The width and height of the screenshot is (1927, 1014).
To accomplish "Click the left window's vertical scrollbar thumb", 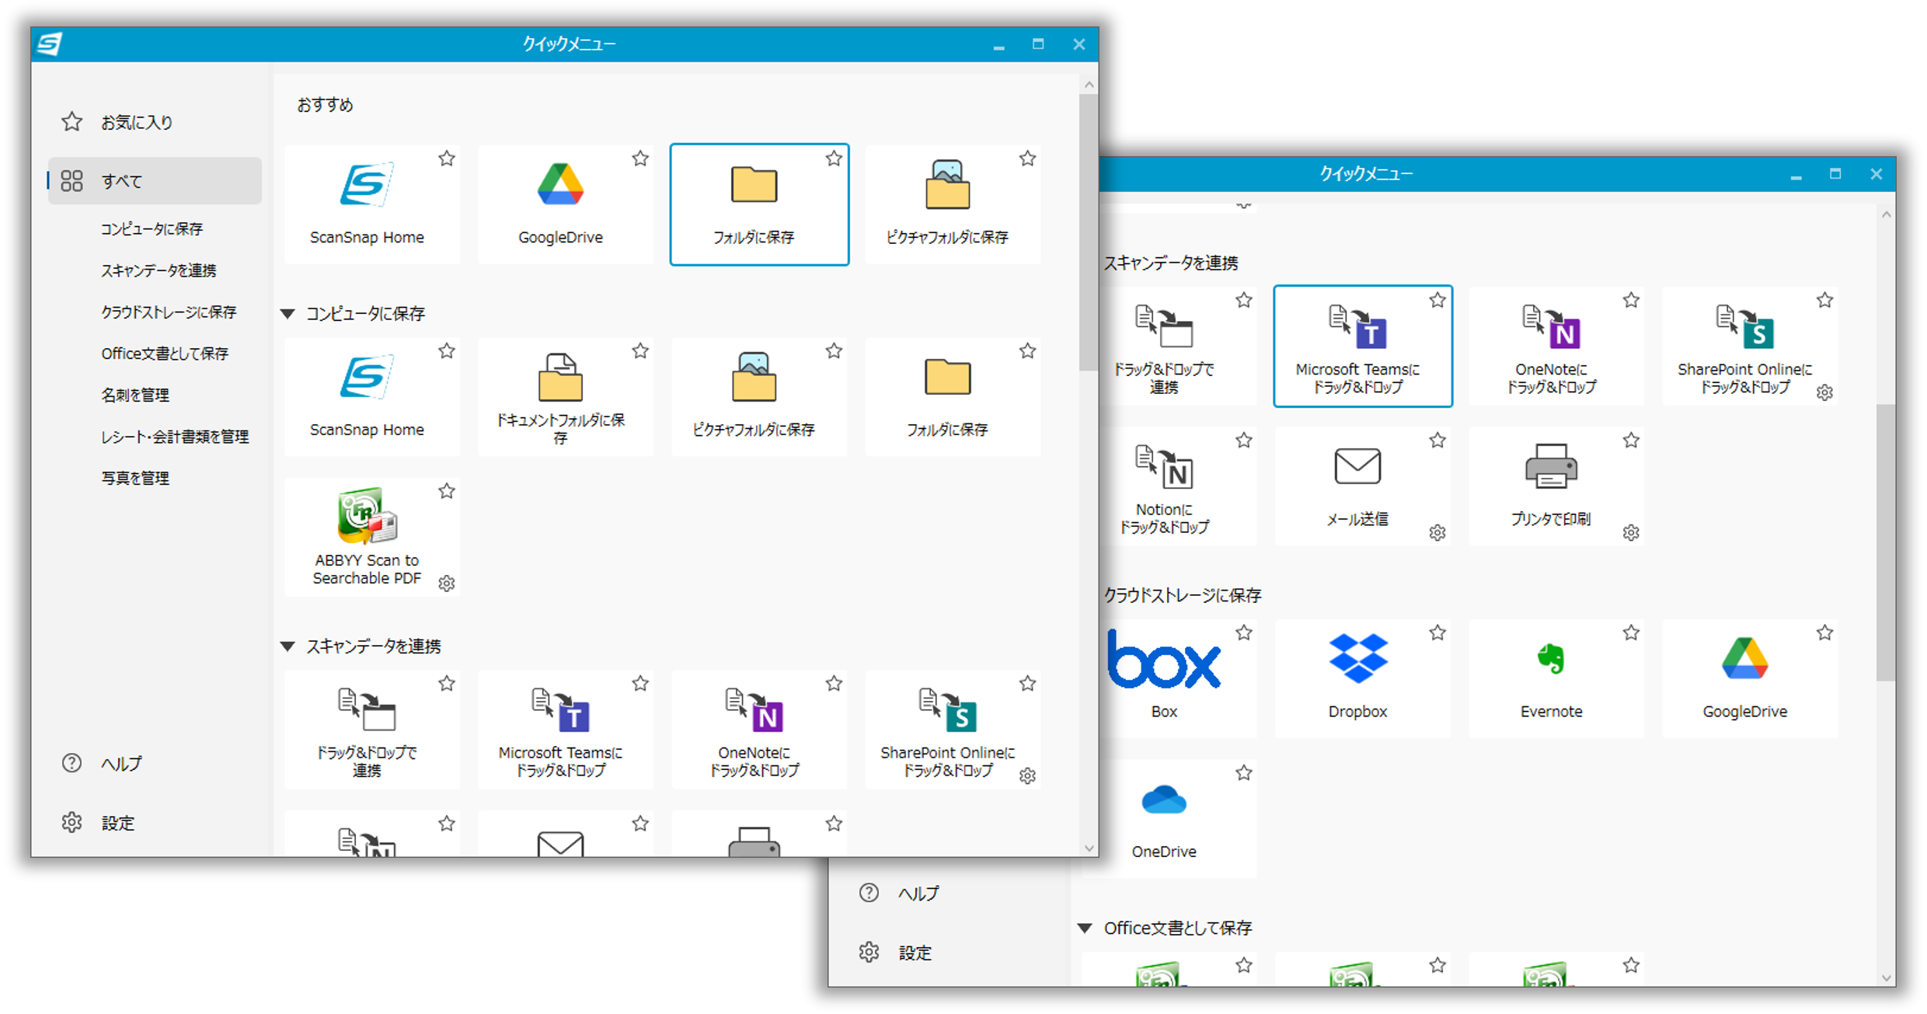I will coord(1088,233).
